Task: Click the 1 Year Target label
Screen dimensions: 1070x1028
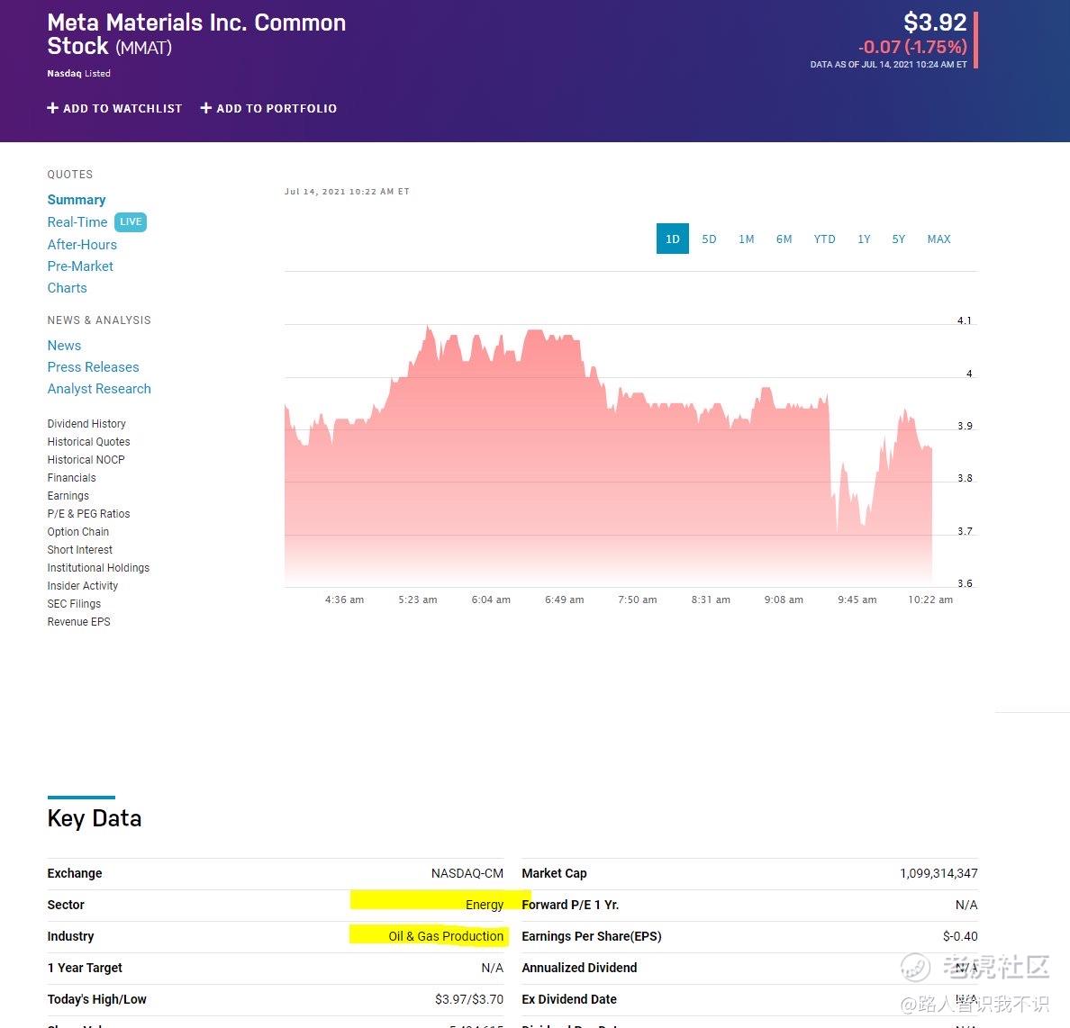Action: coord(85,968)
